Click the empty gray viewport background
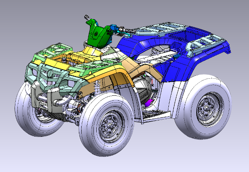 click(x=33, y=21)
